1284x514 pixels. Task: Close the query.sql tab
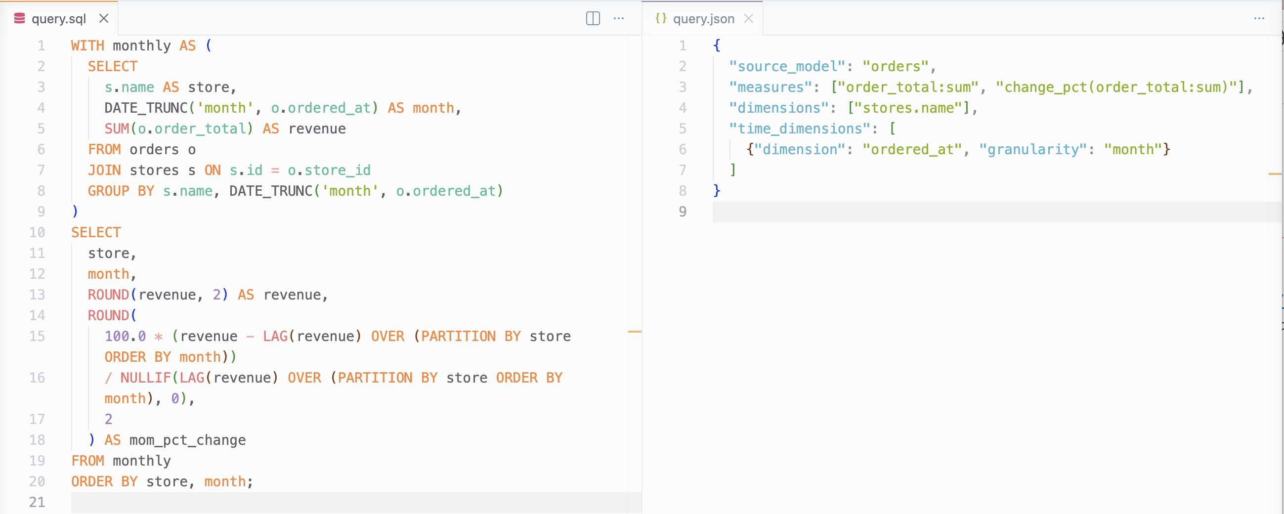click(104, 18)
